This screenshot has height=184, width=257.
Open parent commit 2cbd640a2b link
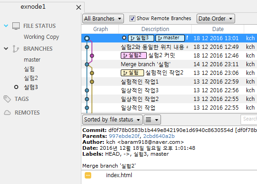159,136
